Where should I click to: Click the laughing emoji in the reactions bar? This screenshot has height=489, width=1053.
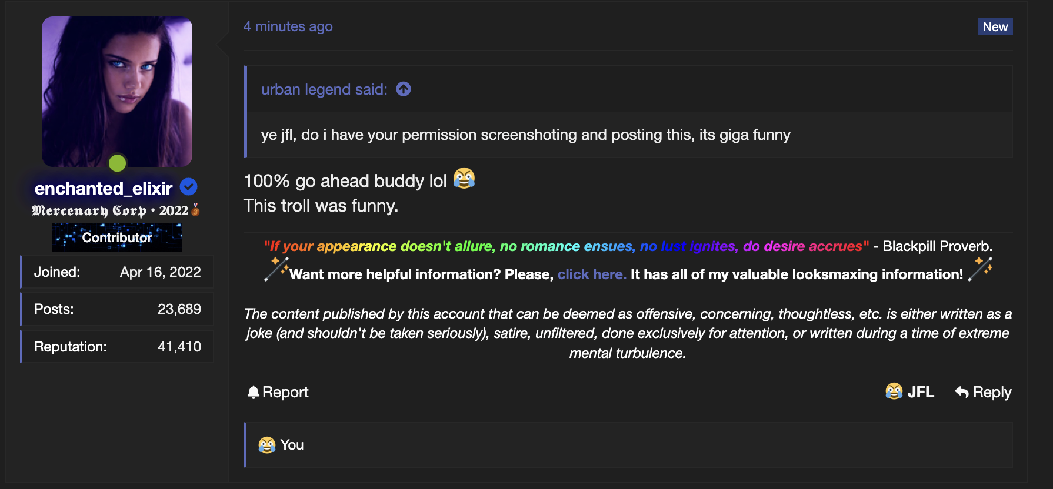tap(267, 445)
